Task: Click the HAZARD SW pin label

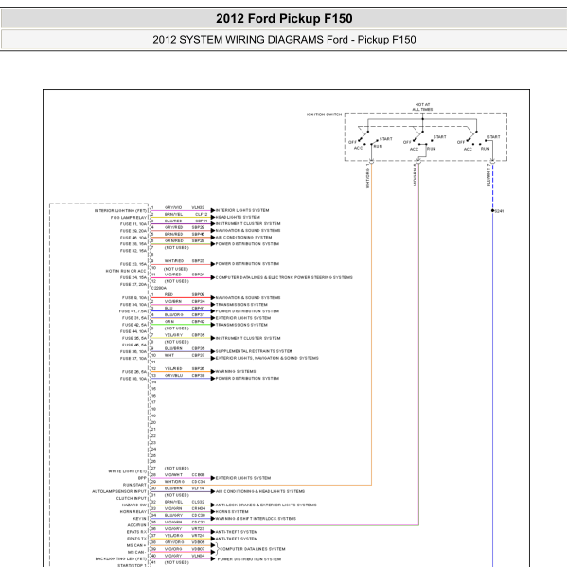Action: click(134, 505)
